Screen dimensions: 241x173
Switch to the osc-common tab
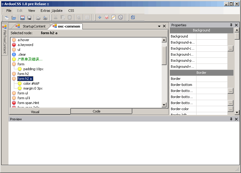point(67,26)
